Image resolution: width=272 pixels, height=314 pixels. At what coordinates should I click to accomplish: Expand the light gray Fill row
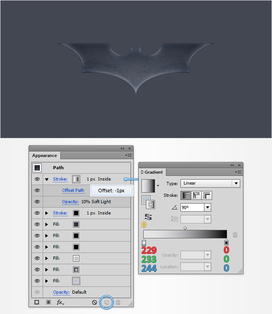47,281
